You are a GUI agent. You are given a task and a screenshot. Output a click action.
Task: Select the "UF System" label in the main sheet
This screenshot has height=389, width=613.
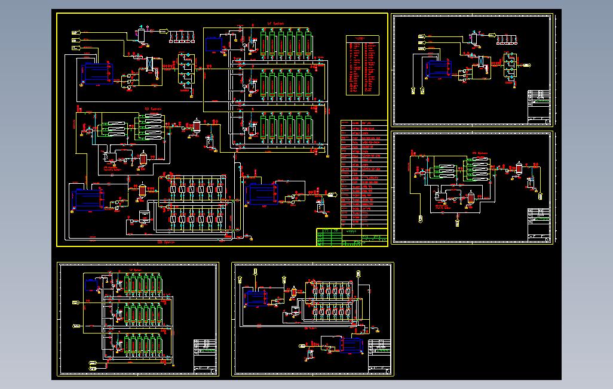(275, 24)
